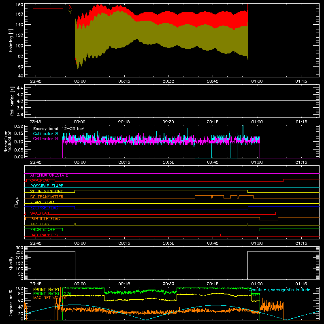The image size is (324, 324).
Task: Click the 0.20 tick on modulation axis
Action: 19,126
